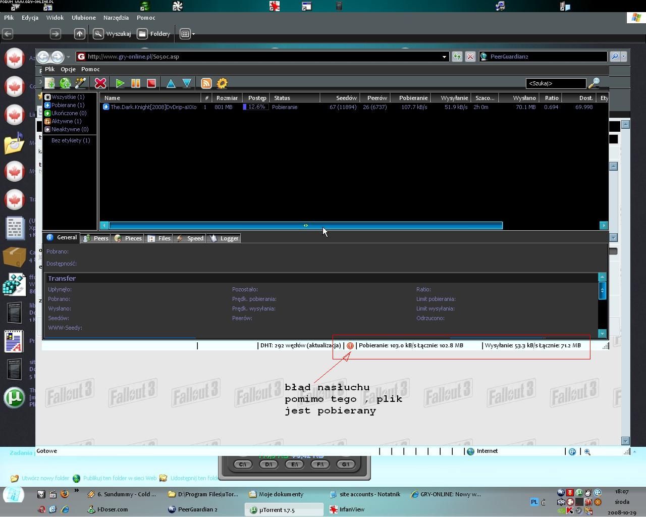Click the create new torrent wand icon
This screenshot has width=646, height=517.
(81, 83)
